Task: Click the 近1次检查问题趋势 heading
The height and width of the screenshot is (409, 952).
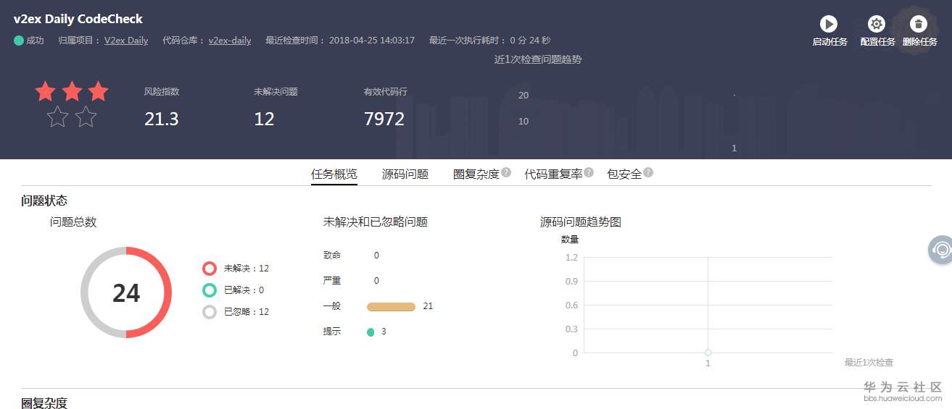Action: (538, 59)
